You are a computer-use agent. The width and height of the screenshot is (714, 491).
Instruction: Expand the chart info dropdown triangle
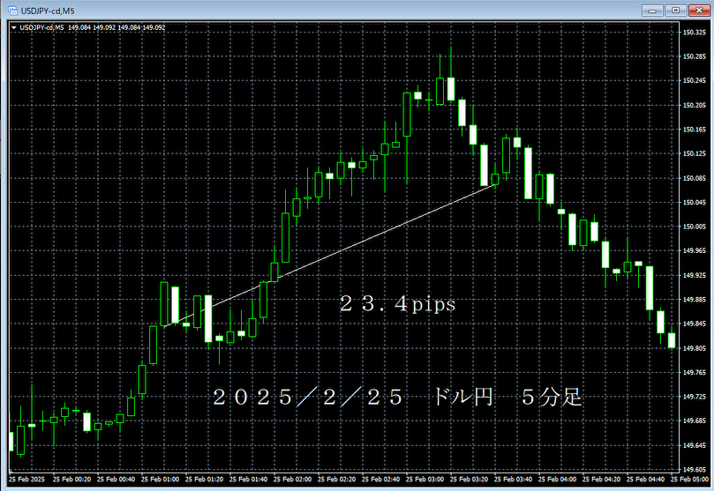pos(14,27)
